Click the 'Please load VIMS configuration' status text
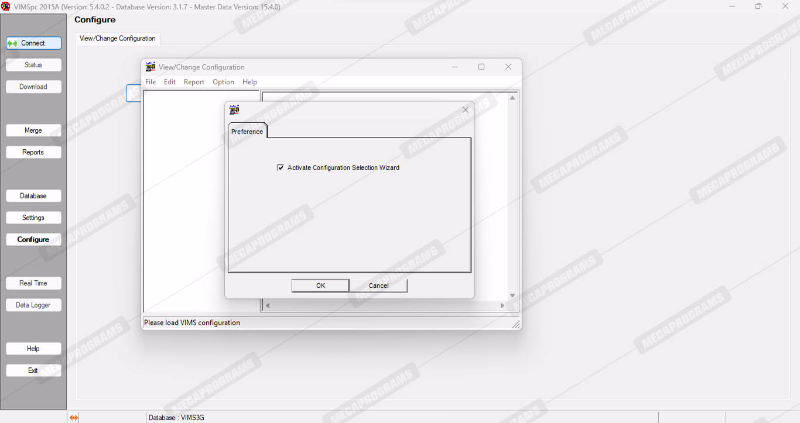This screenshot has height=423, width=800. (x=192, y=323)
